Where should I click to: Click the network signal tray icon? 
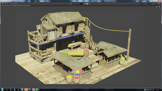click(153, 90)
